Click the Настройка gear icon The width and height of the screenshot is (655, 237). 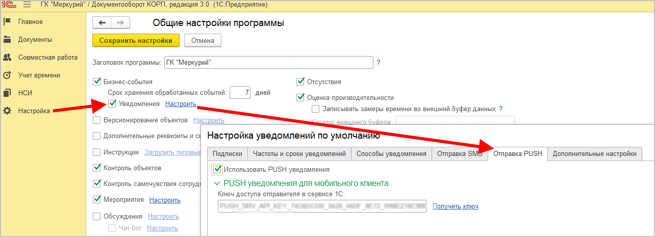7,111
